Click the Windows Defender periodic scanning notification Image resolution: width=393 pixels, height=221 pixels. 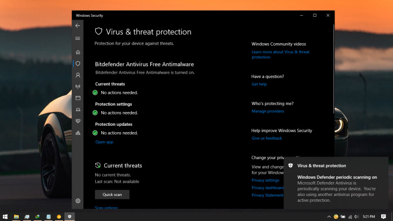336,183
